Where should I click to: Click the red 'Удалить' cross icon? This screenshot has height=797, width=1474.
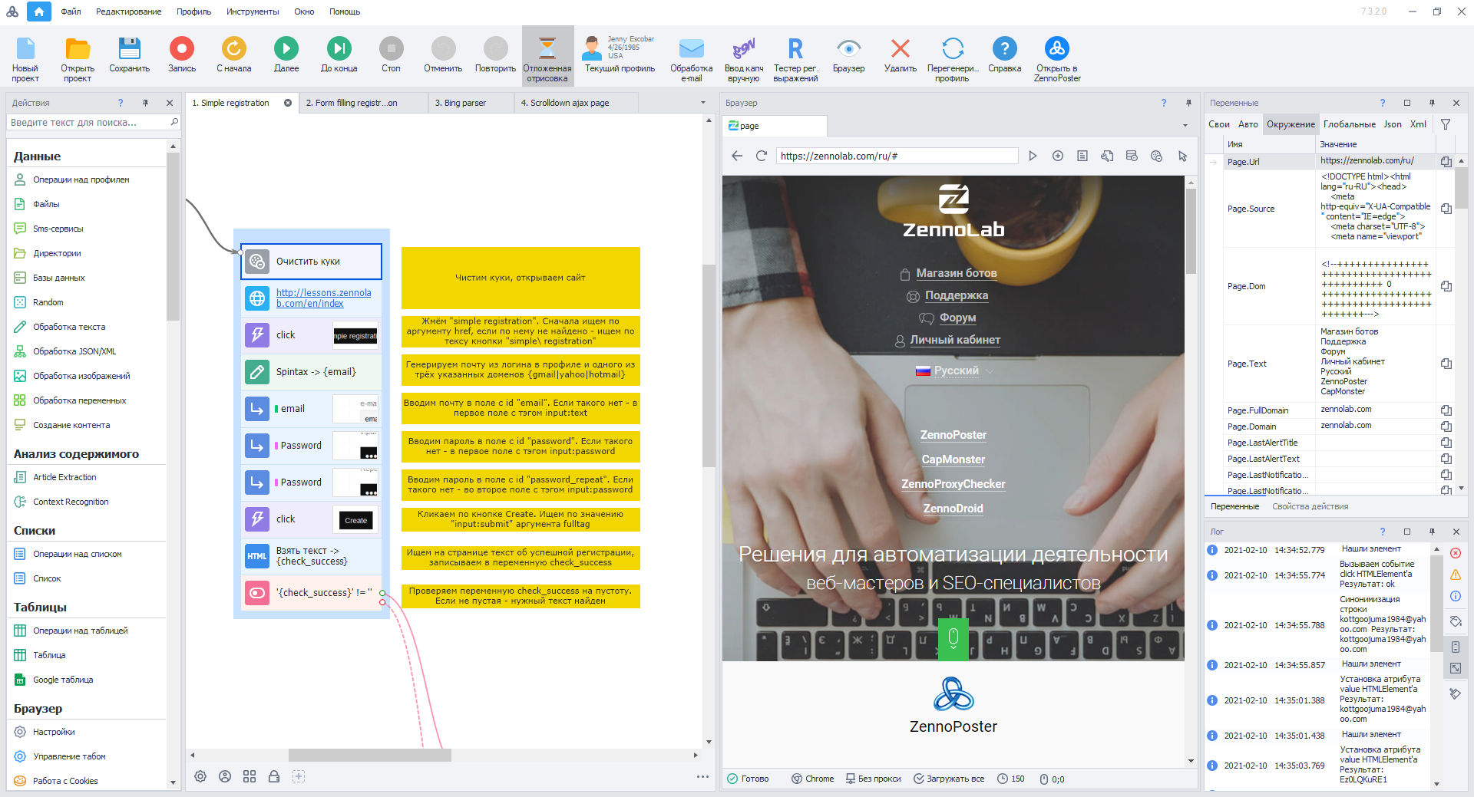click(901, 48)
